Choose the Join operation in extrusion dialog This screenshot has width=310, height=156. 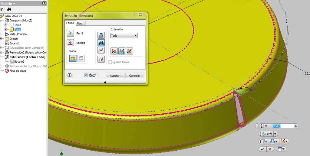click(x=101, y=35)
